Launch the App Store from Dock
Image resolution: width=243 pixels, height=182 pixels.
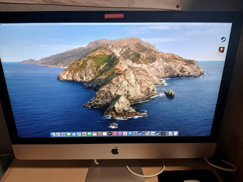click(130, 134)
